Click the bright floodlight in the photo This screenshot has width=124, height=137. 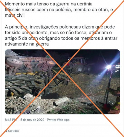[108, 67]
